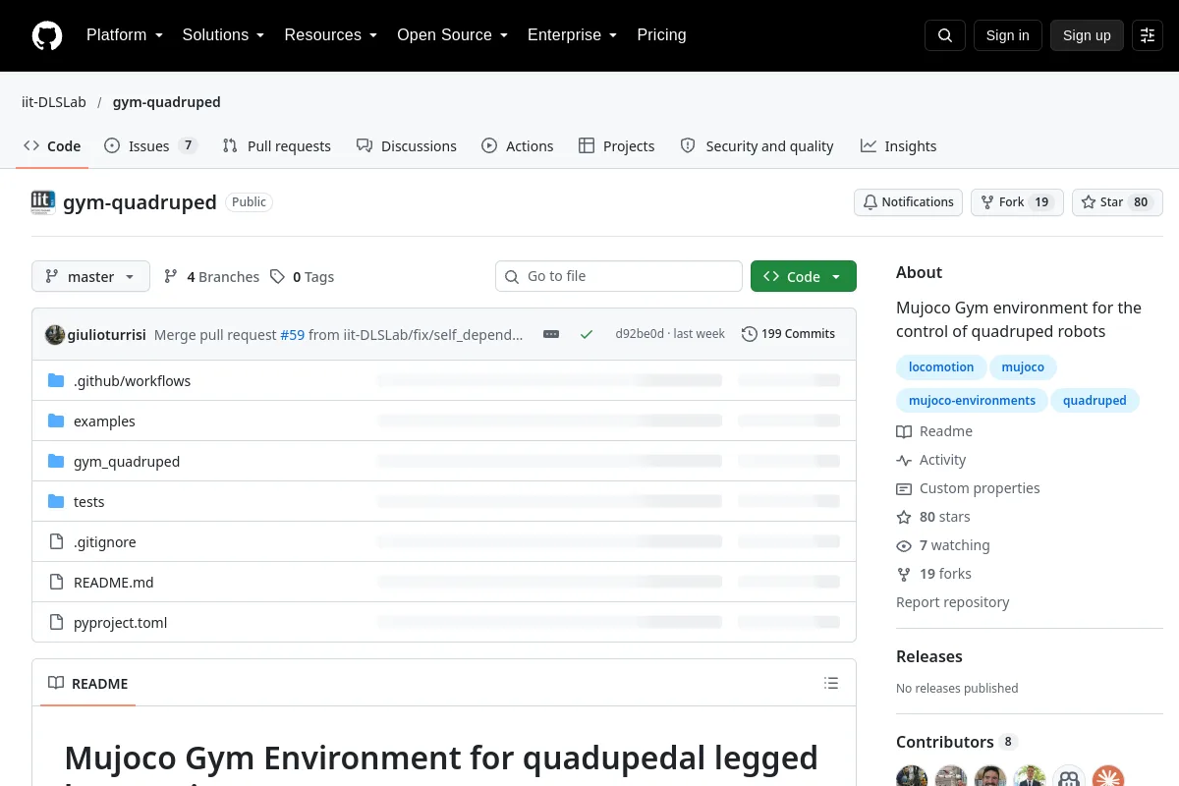This screenshot has height=786, width=1179.
Task: Open the green Code dropdown
Action: click(804, 276)
